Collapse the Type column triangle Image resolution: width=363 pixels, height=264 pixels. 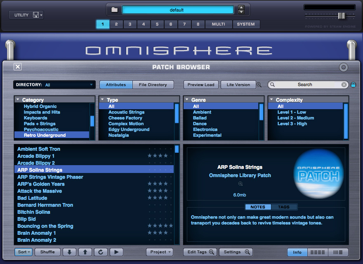click(102, 99)
